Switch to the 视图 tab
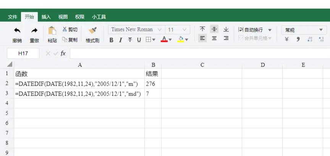 (x=63, y=17)
